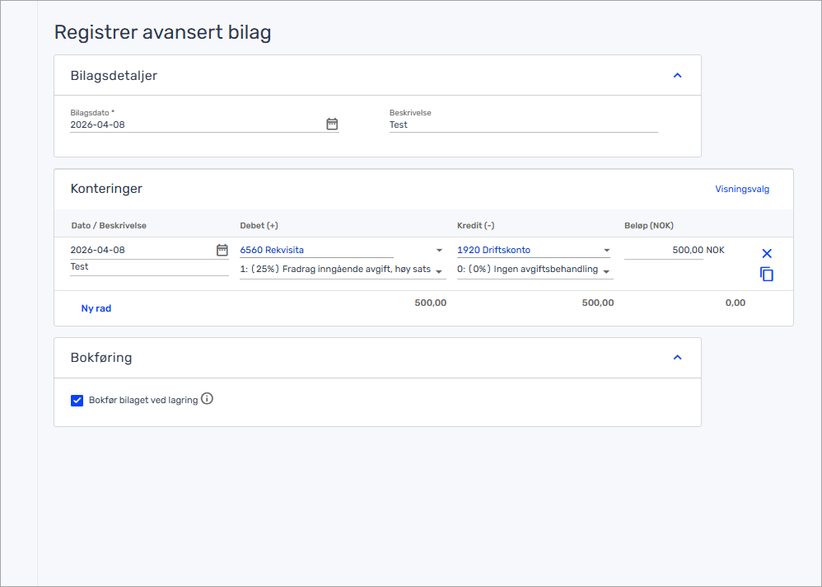Delete the posting row with X icon

[x=767, y=254]
